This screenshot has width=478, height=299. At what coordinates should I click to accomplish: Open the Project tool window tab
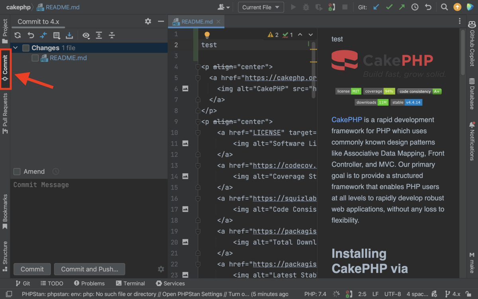click(5, 31)
